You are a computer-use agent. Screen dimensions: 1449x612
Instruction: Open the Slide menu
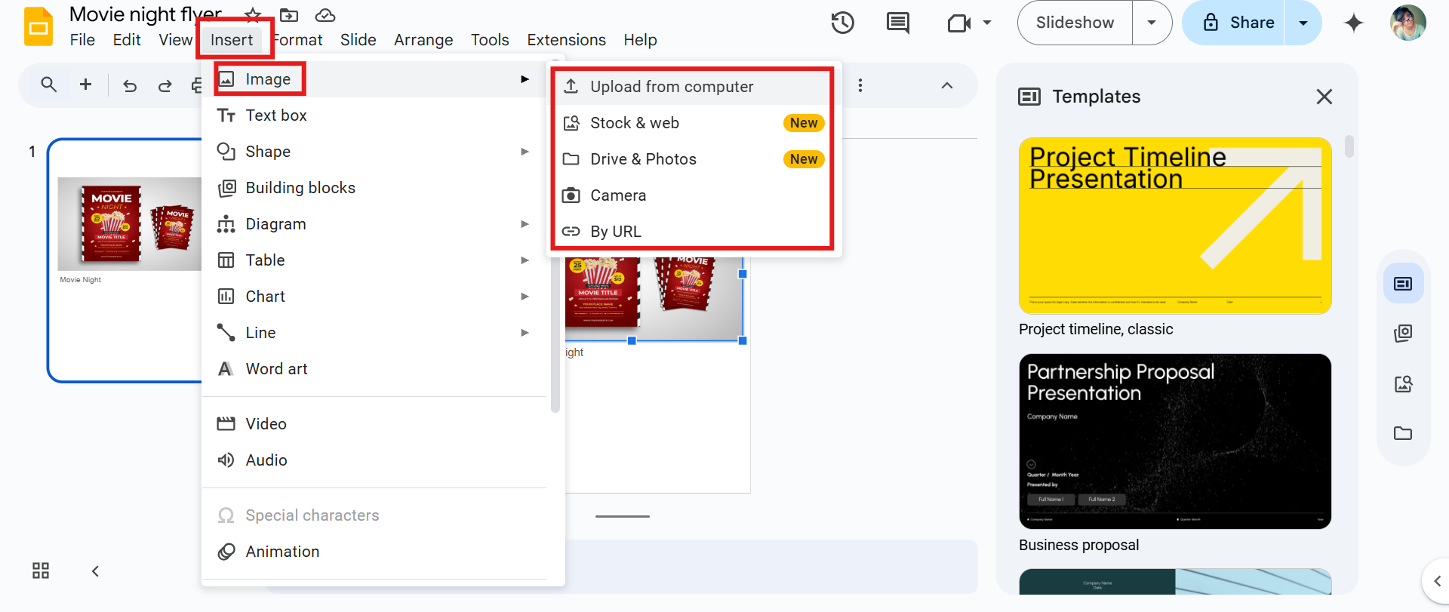358,40
